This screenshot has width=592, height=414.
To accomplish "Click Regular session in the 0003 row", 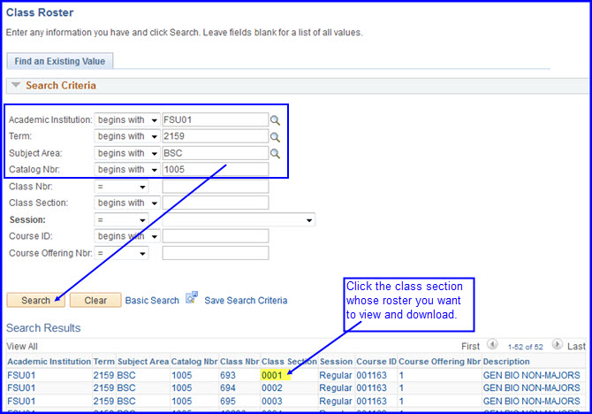I will click(x=336, y=401).
